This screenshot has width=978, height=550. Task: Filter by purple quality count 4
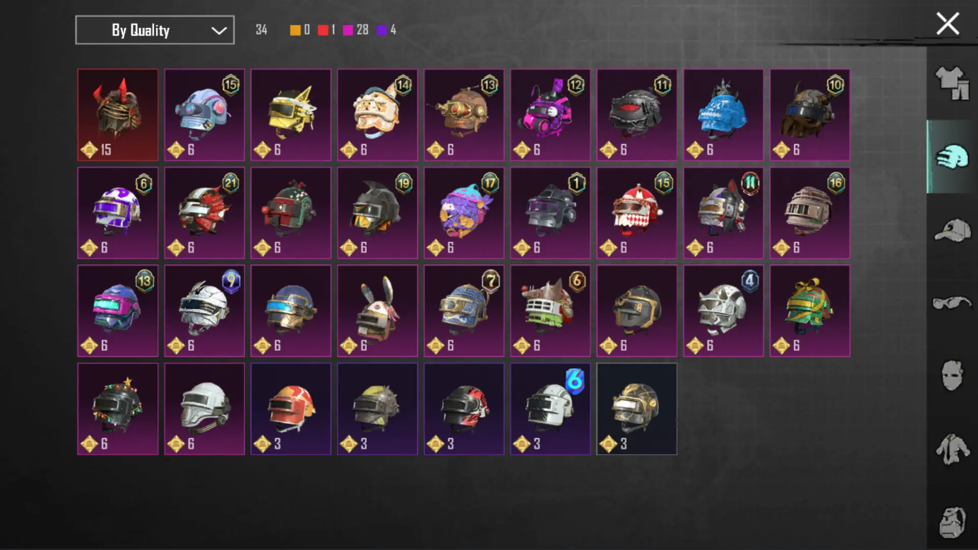(x=387, y=30)
